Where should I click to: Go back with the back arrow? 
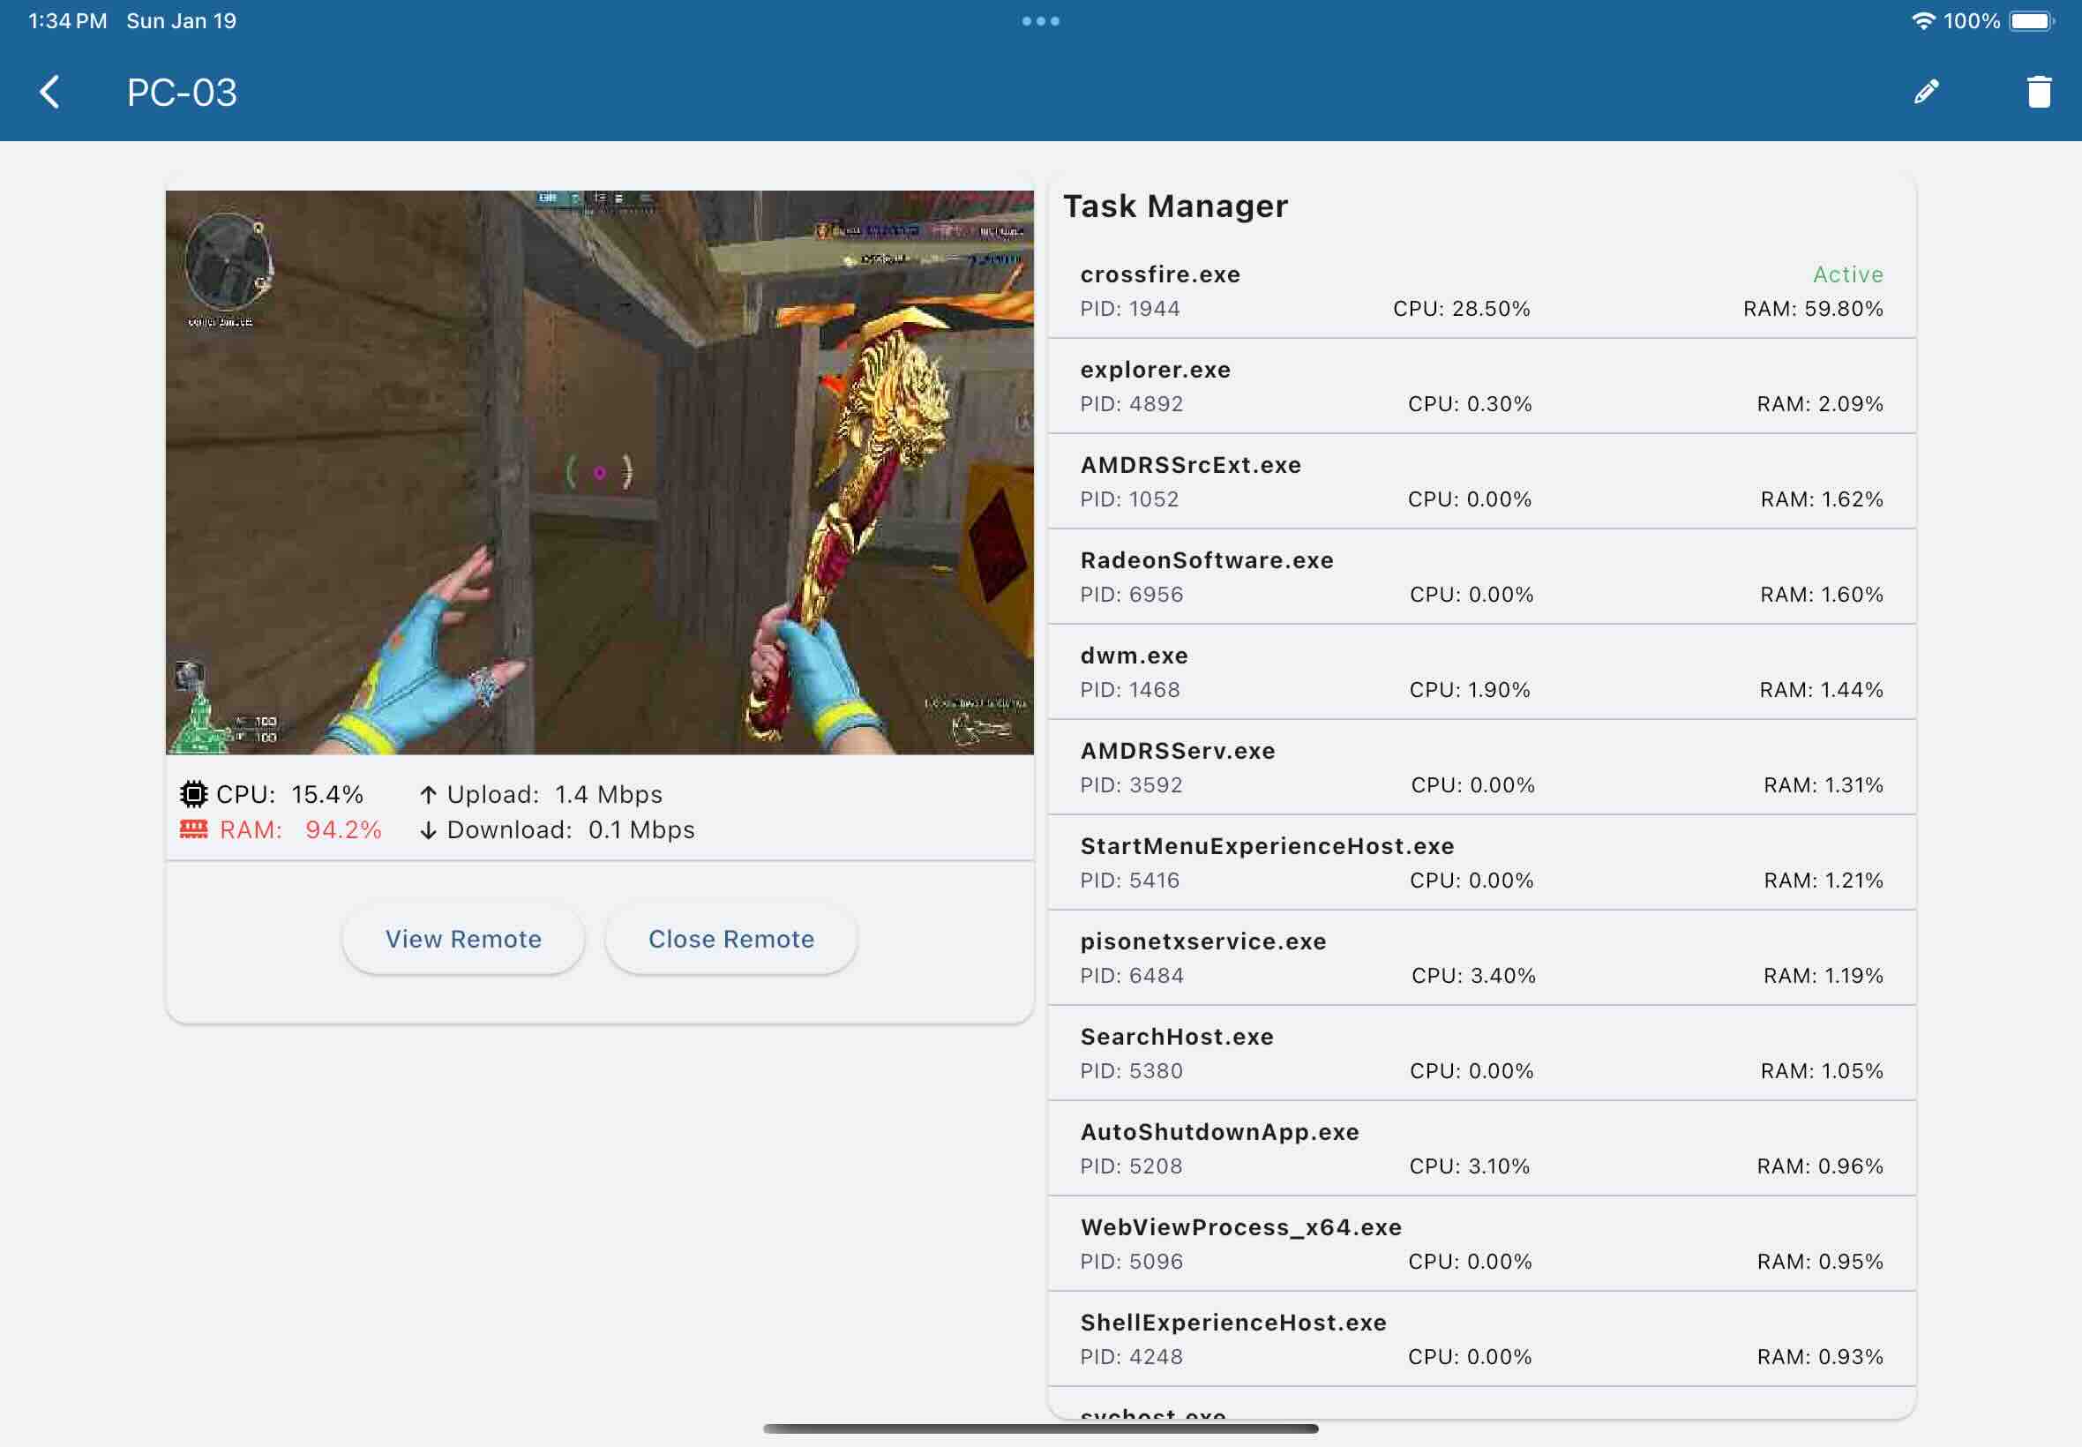coord(50,92)
